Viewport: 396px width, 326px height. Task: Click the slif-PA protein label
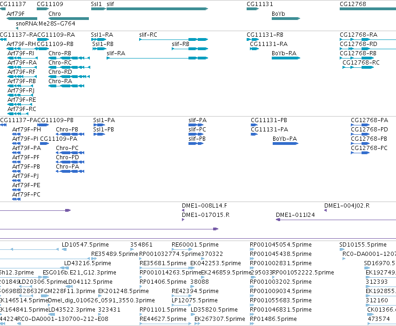tap(197, 120)
